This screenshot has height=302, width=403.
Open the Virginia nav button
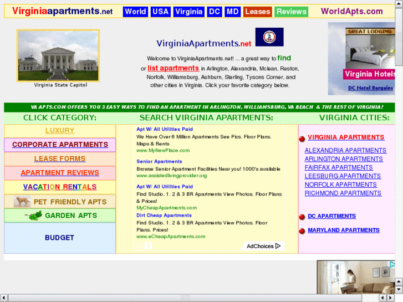[188, 12]
